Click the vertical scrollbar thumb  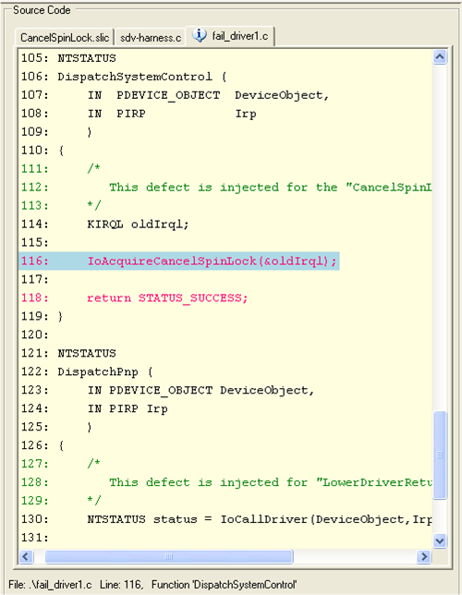point(440,455)
